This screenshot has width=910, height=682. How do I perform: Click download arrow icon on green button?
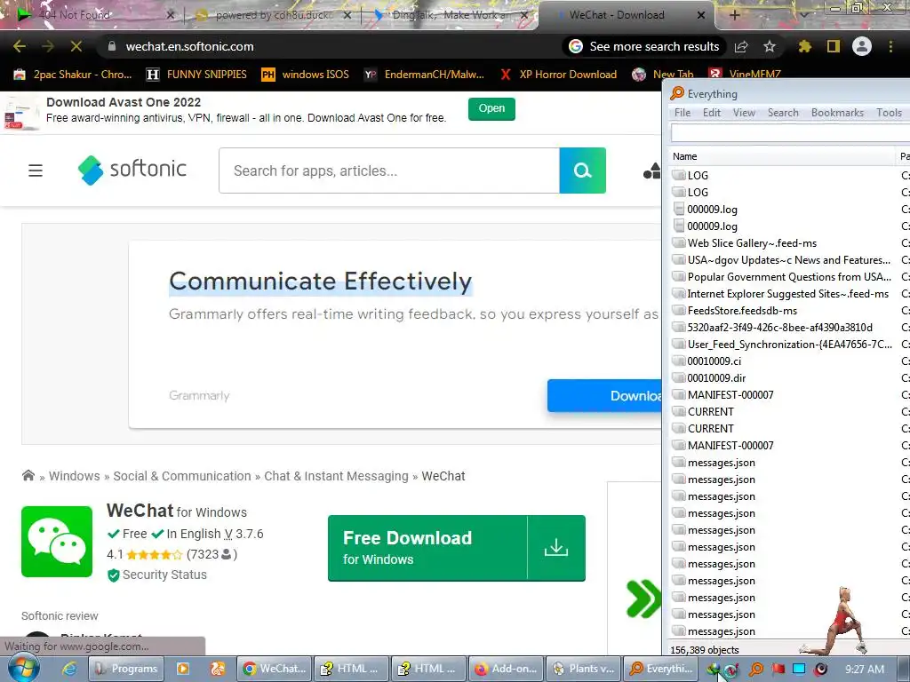click(x=556, y=547)
